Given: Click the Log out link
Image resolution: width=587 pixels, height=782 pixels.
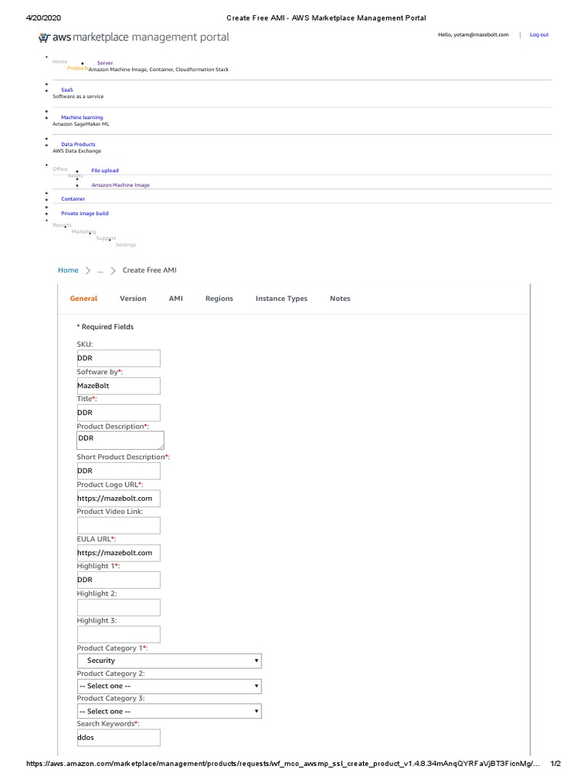Looking at the screenshot, I should (539, 34).
